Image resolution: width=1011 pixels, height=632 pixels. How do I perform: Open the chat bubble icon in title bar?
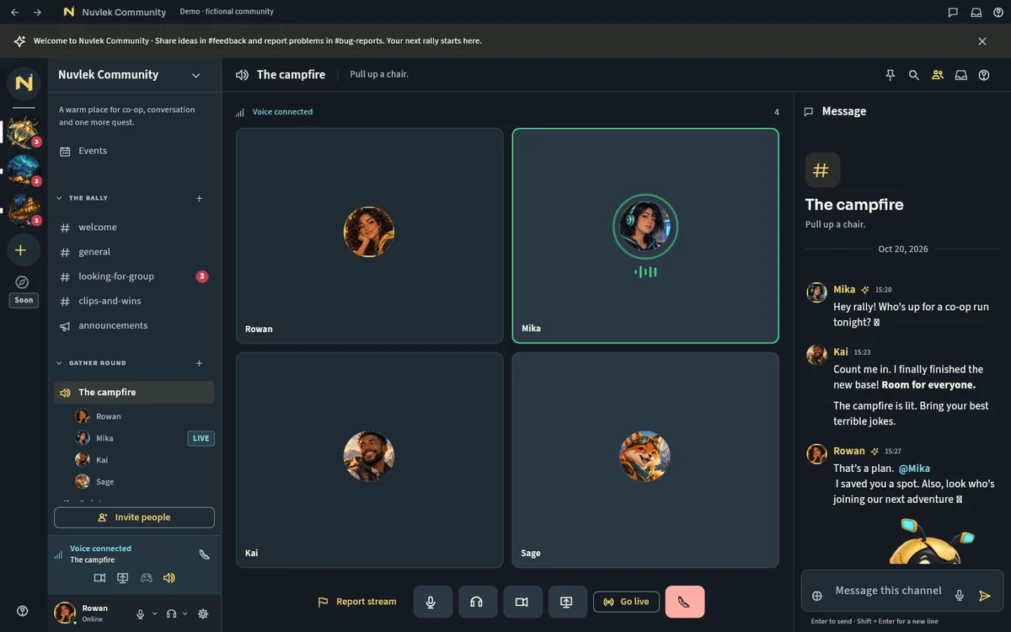click(x=953, y=13)
